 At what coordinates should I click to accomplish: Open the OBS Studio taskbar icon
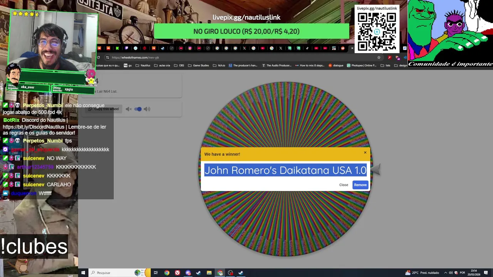pos(230,273)
